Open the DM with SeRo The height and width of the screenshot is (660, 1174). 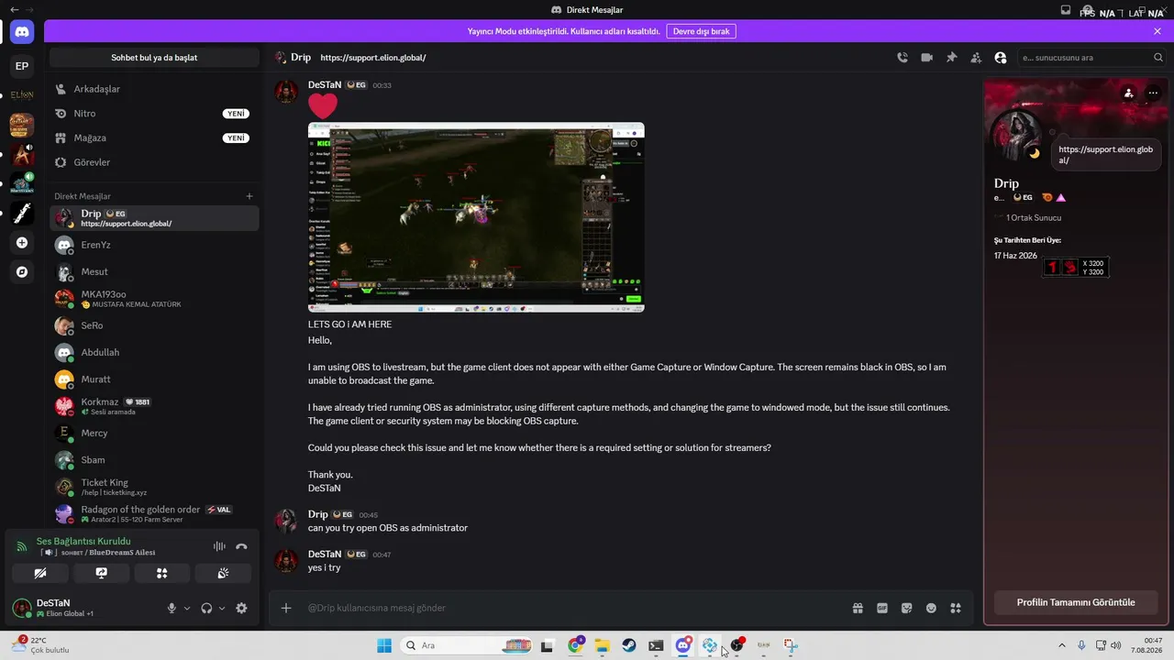(x=154, y=325)
